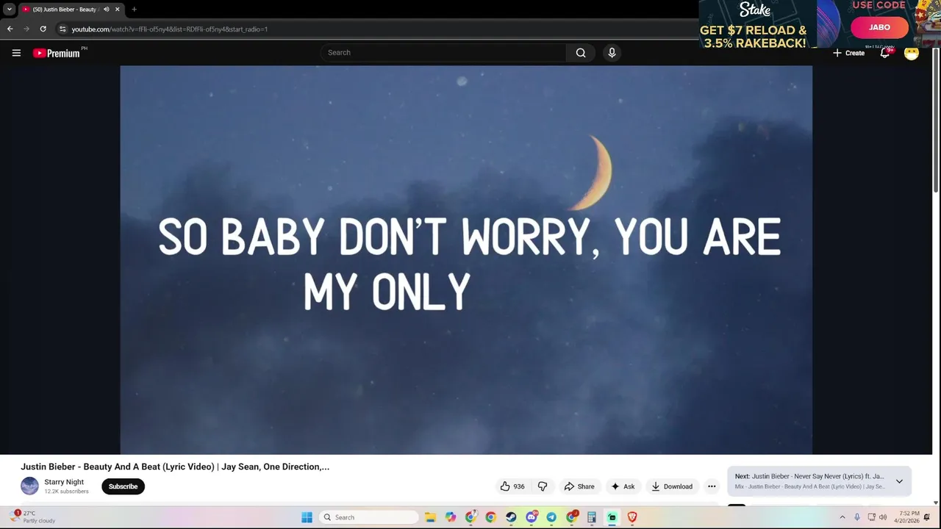
Task: Open the weather widget showing 27°C
Action: tap(33, 517)
